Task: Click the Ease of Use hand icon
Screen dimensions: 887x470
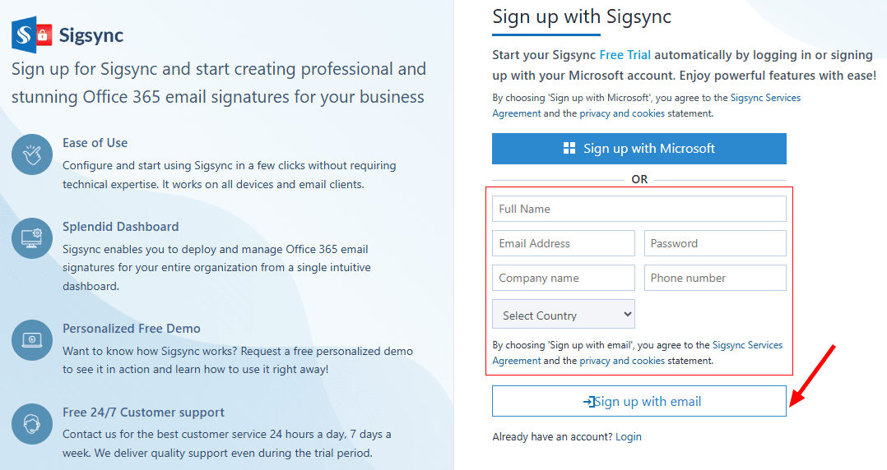Action: [32, 154]
